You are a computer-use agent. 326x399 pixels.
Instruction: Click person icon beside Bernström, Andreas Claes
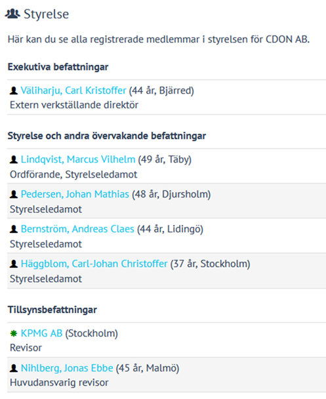point(14,229)
